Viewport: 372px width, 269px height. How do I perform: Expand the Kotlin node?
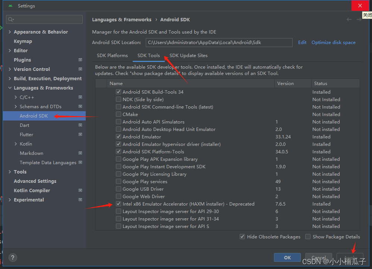16,144
